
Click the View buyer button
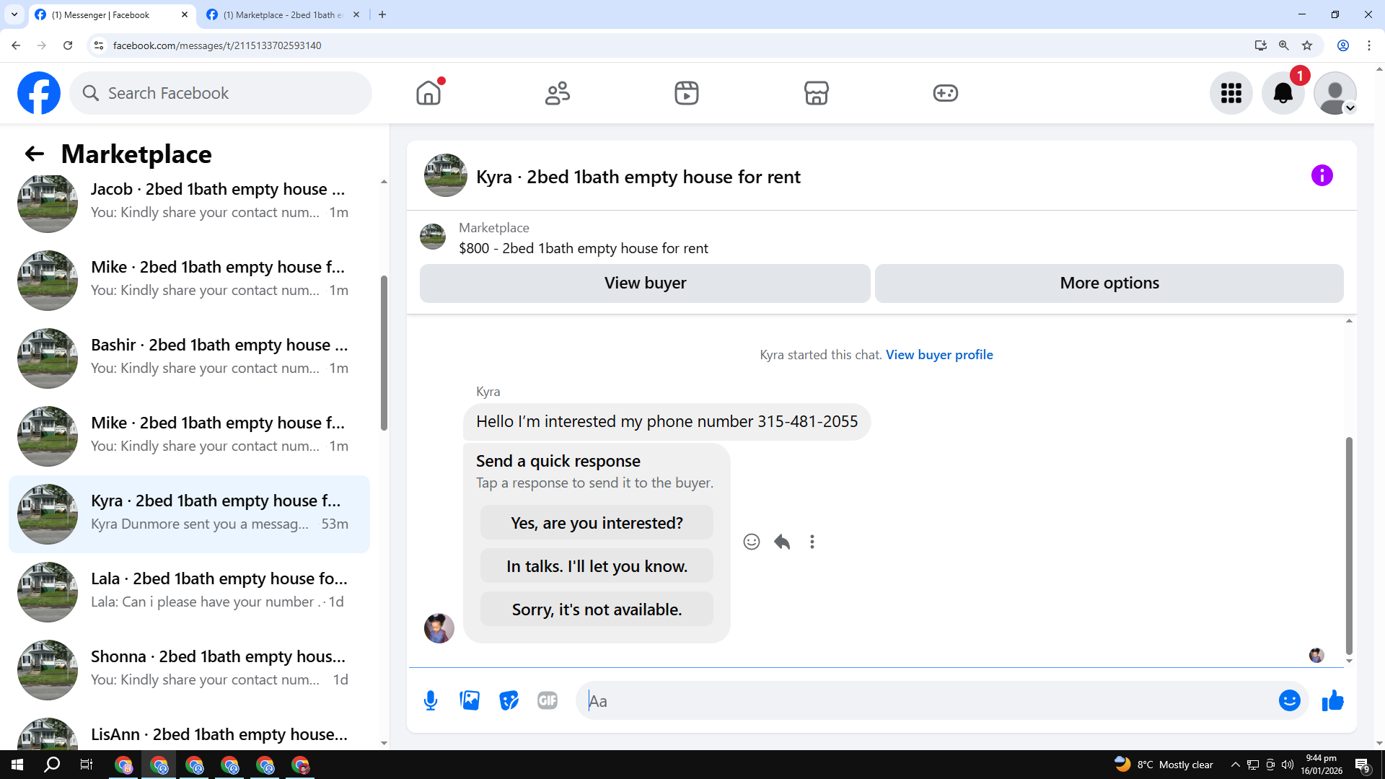(x=645, y=283)
